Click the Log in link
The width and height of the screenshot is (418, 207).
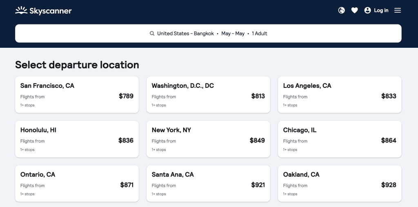[381, 10]
